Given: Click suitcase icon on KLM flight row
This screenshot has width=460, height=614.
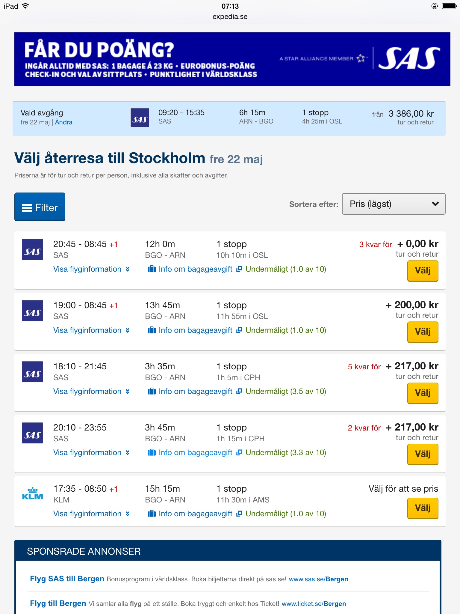Looking at the screenshot, I should pos(152,514).
